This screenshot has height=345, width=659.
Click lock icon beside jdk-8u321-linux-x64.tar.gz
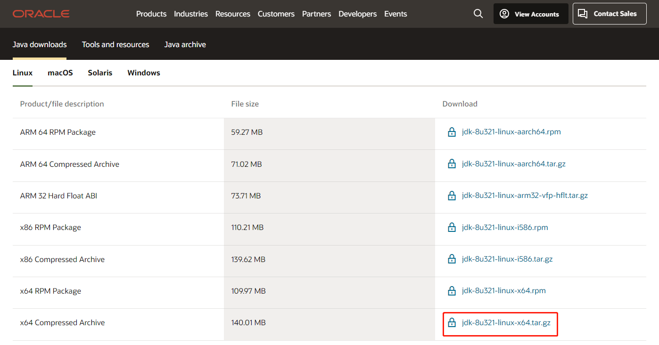[452, 323]
